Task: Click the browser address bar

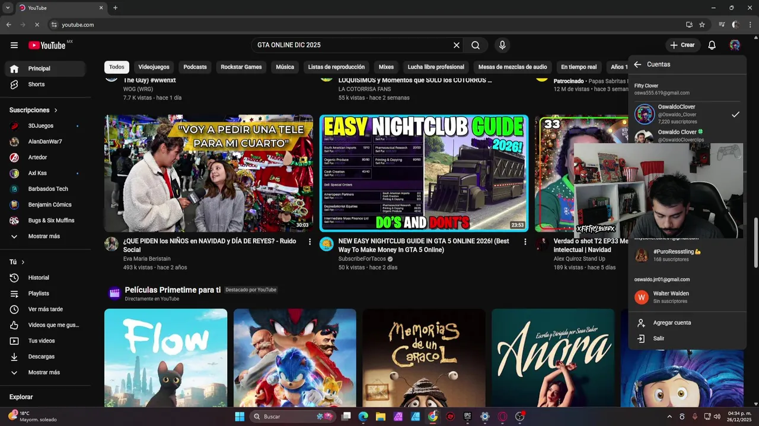Action: click(365, 25)
